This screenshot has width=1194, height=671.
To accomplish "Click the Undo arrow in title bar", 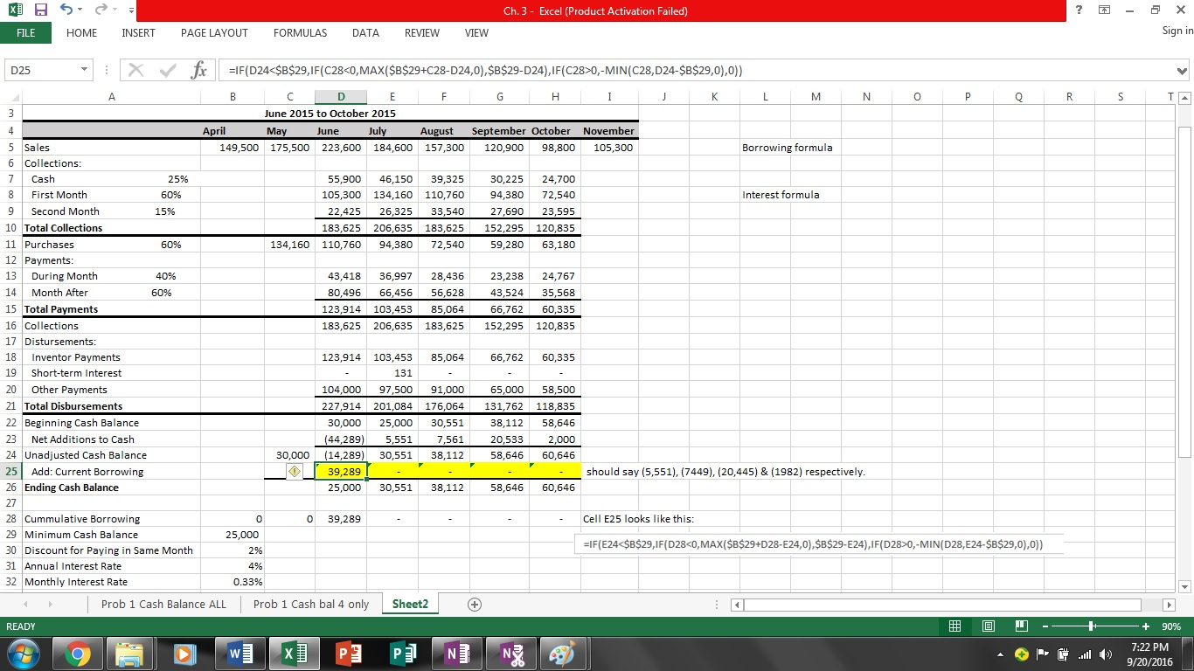I will pos(65,10).
